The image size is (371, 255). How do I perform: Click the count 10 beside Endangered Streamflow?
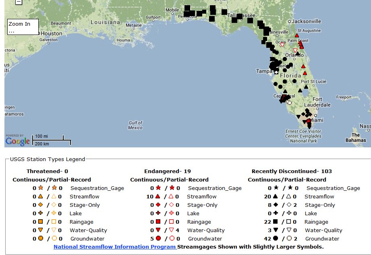[x=150, y=196]
